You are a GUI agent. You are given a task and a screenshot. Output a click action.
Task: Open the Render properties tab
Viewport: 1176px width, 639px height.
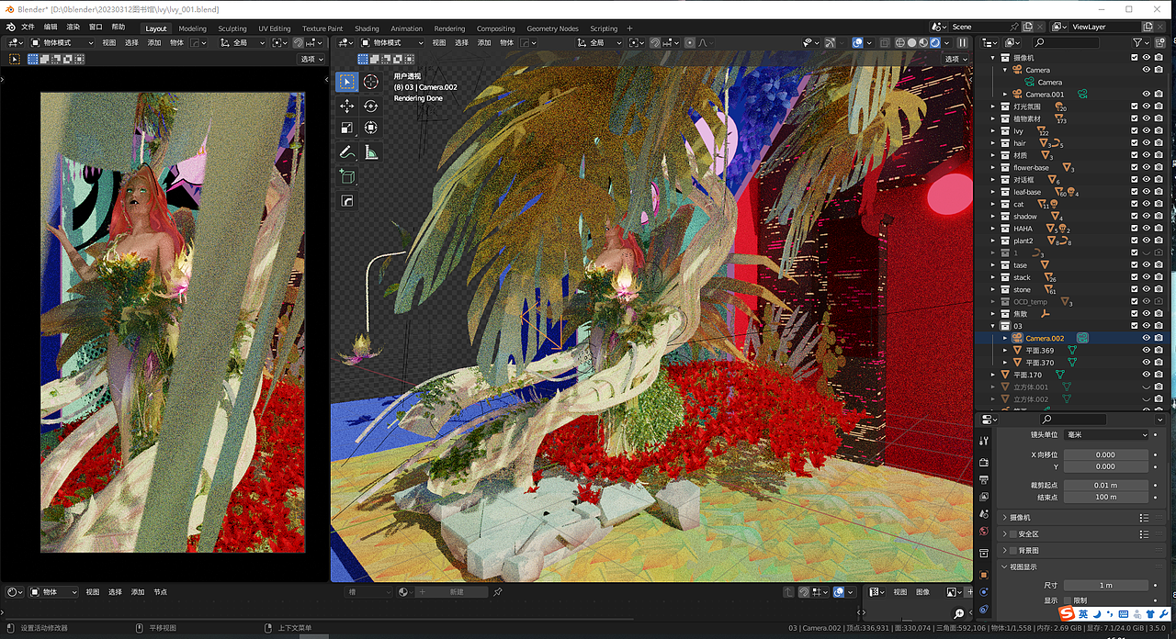click(x=984, y=463)
